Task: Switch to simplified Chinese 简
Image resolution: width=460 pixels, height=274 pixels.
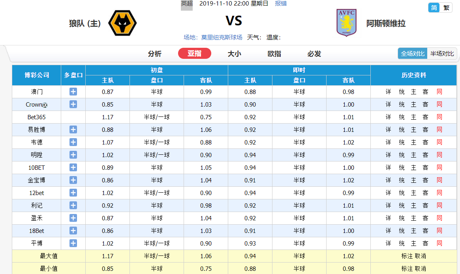Action: [434, 8]
